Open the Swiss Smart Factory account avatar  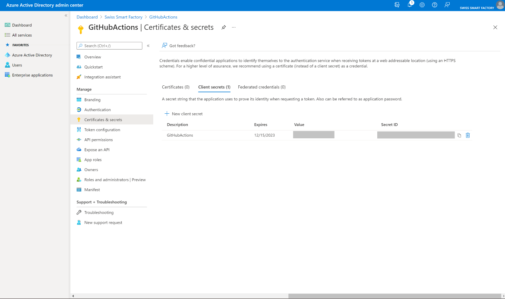[x=500, y=5]
